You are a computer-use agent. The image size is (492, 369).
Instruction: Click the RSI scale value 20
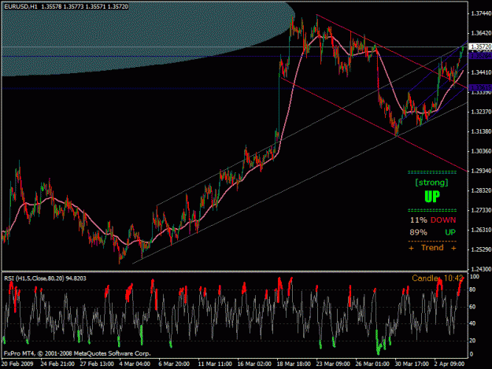pyautogui.click(x=473, y=341)
